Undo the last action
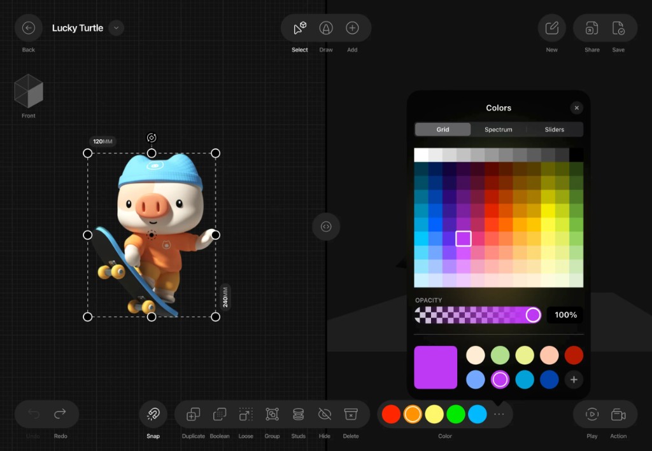 [33, 413]
